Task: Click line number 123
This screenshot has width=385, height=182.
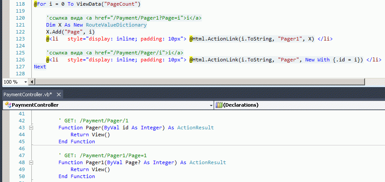Action: pos(20,39)
